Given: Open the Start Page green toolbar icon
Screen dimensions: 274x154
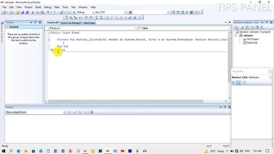Looking at the screenshot, I should pos(191,12).
